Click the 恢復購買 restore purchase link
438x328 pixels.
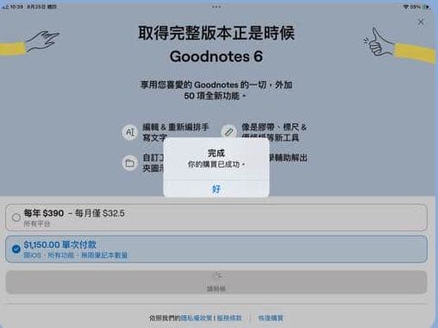pos(271,318)
